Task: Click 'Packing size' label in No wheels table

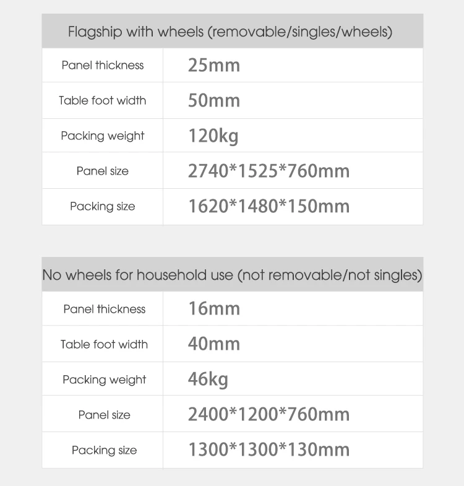Action: point(104,450)
